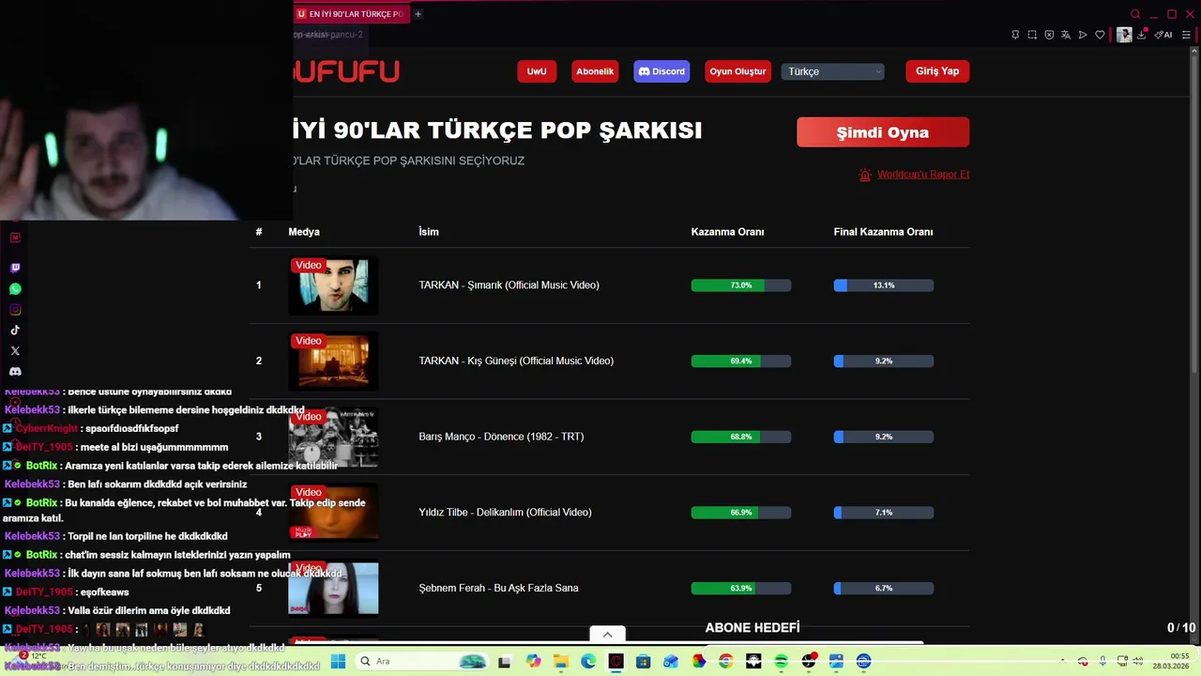The height and width of the screenshot is (676, 1201).
Task: Open a new browser tab
Action: point(418,14)
